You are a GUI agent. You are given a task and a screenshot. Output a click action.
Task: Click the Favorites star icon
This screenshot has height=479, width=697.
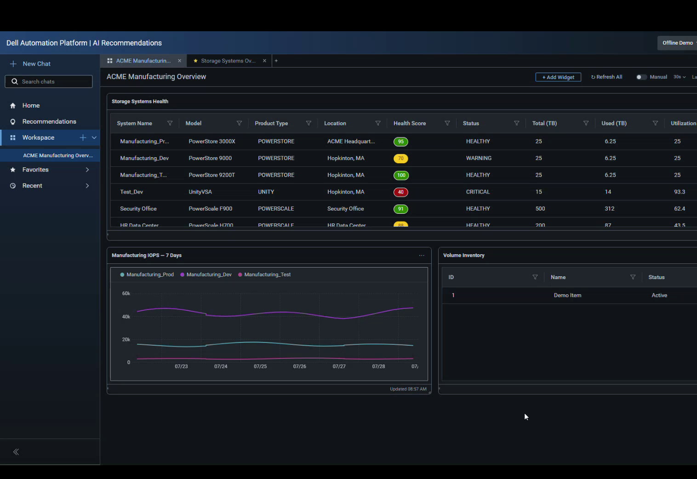click(x=13, y=170)
